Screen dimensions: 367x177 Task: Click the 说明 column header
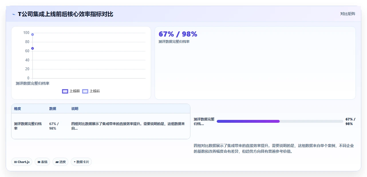75,109
